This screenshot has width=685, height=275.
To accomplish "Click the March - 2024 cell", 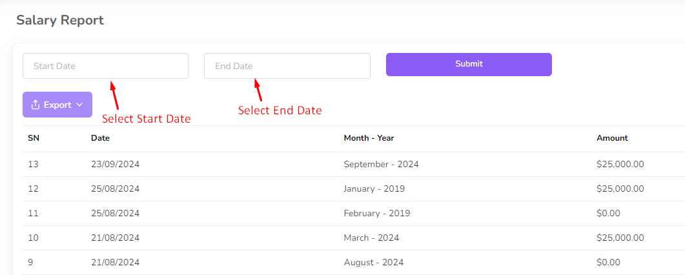I will coord(371,238).
